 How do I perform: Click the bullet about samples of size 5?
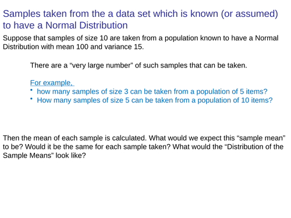coord(155,100)
